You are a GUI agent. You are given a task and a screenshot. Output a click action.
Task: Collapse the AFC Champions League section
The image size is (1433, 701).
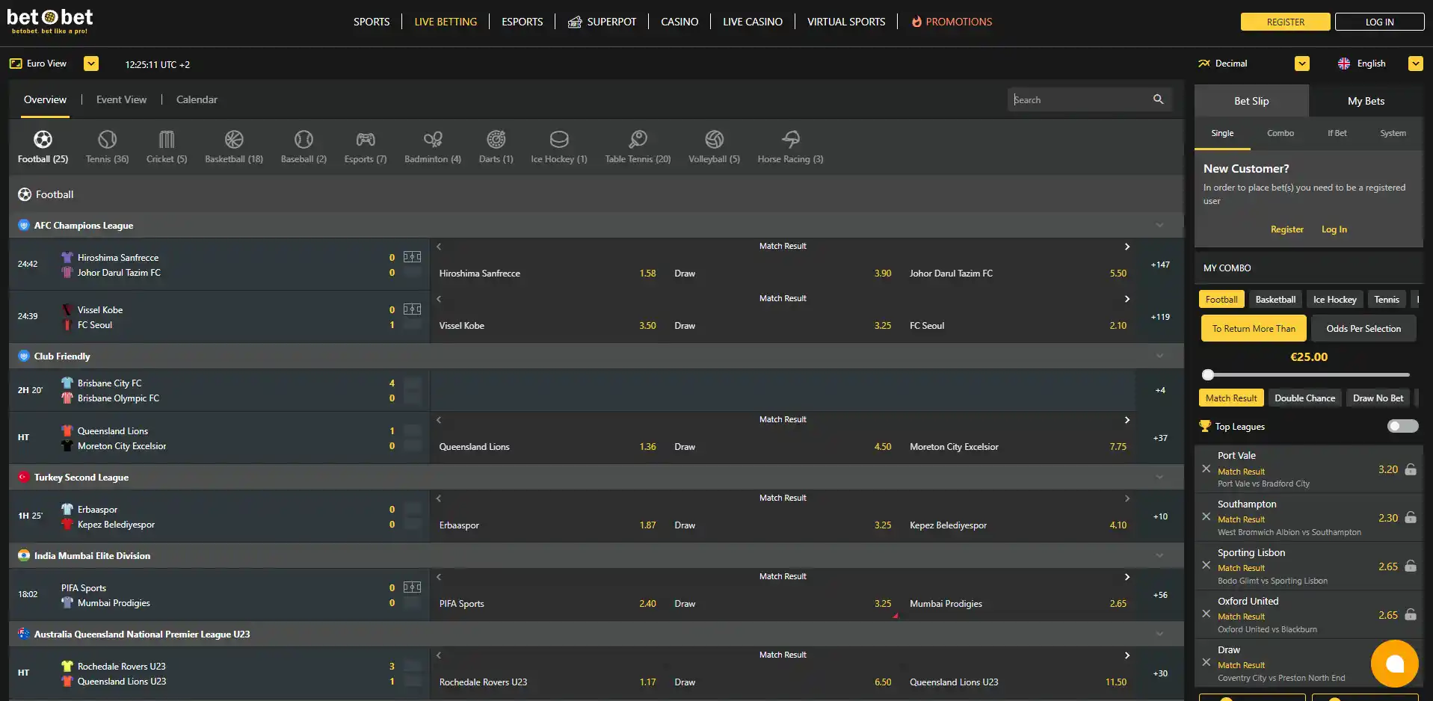pos(1159,225)
